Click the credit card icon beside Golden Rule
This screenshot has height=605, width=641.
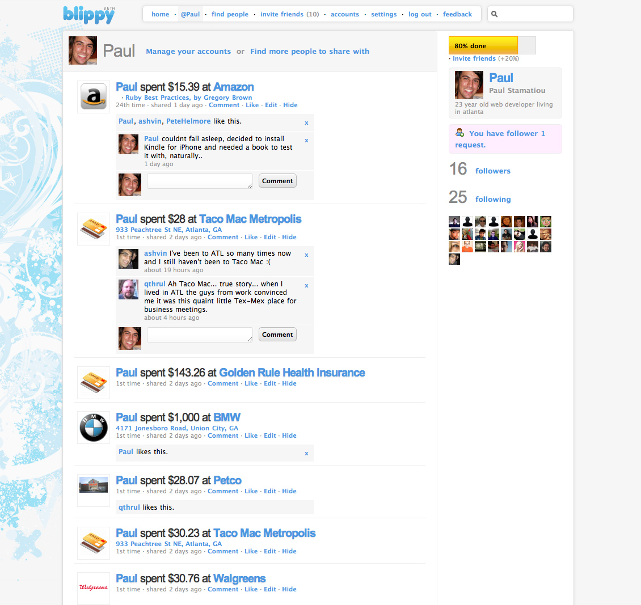[94, 382]
